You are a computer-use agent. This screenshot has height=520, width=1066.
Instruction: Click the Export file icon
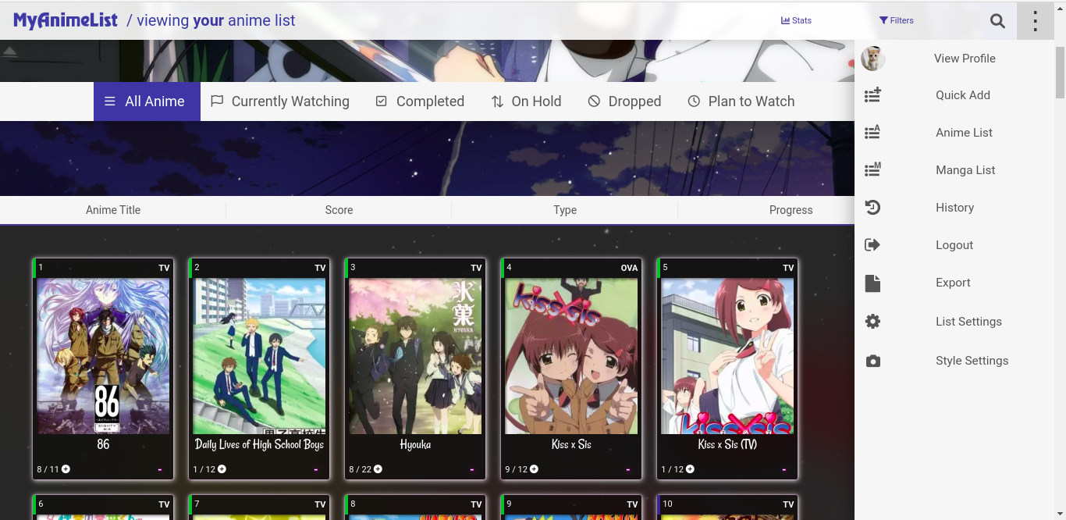[872, 283]
